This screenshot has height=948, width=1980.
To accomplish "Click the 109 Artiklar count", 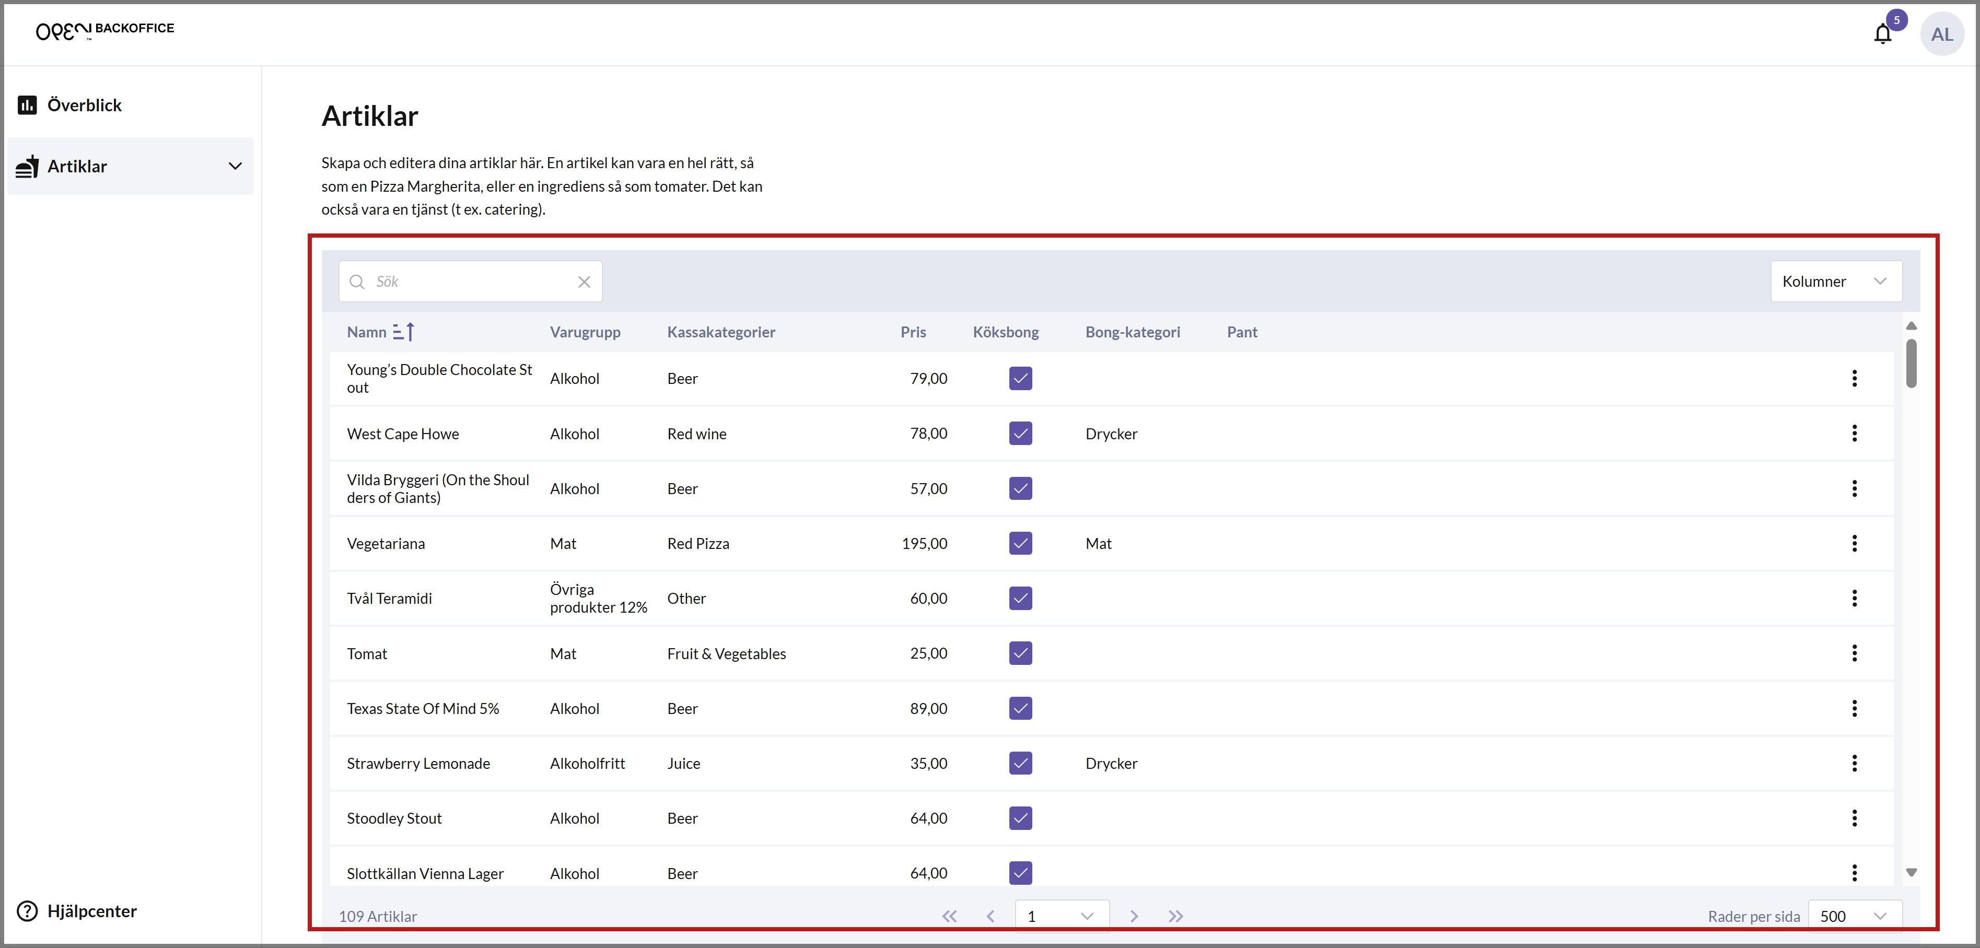I will (377, 916).
